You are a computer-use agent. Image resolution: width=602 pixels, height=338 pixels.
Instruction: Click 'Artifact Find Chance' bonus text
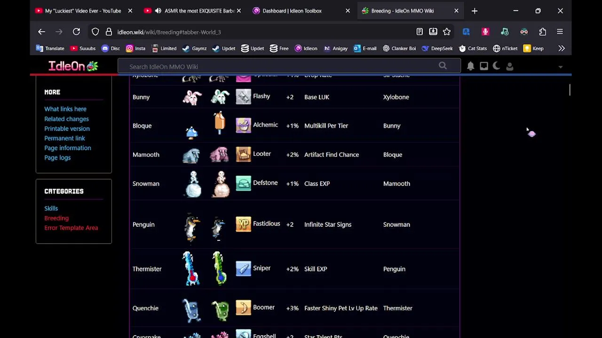(332, 154)
